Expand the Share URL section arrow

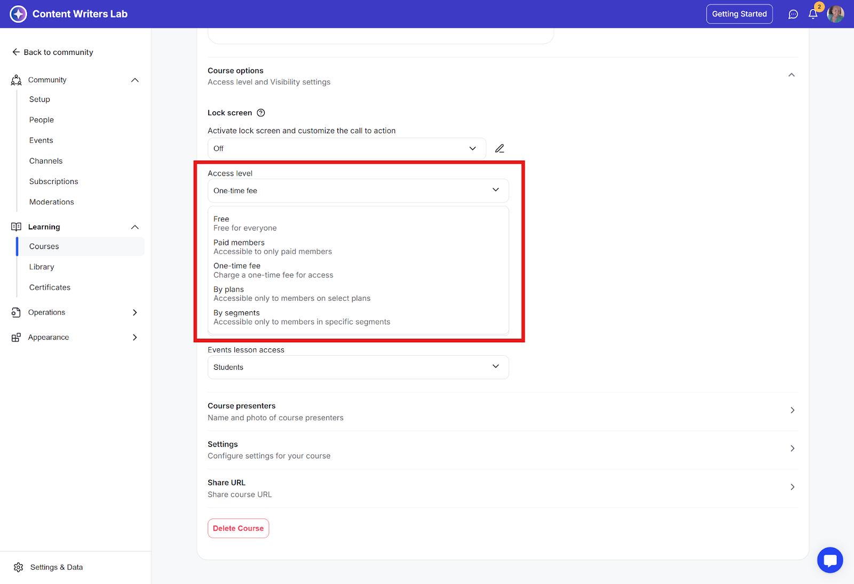point(793,487)
